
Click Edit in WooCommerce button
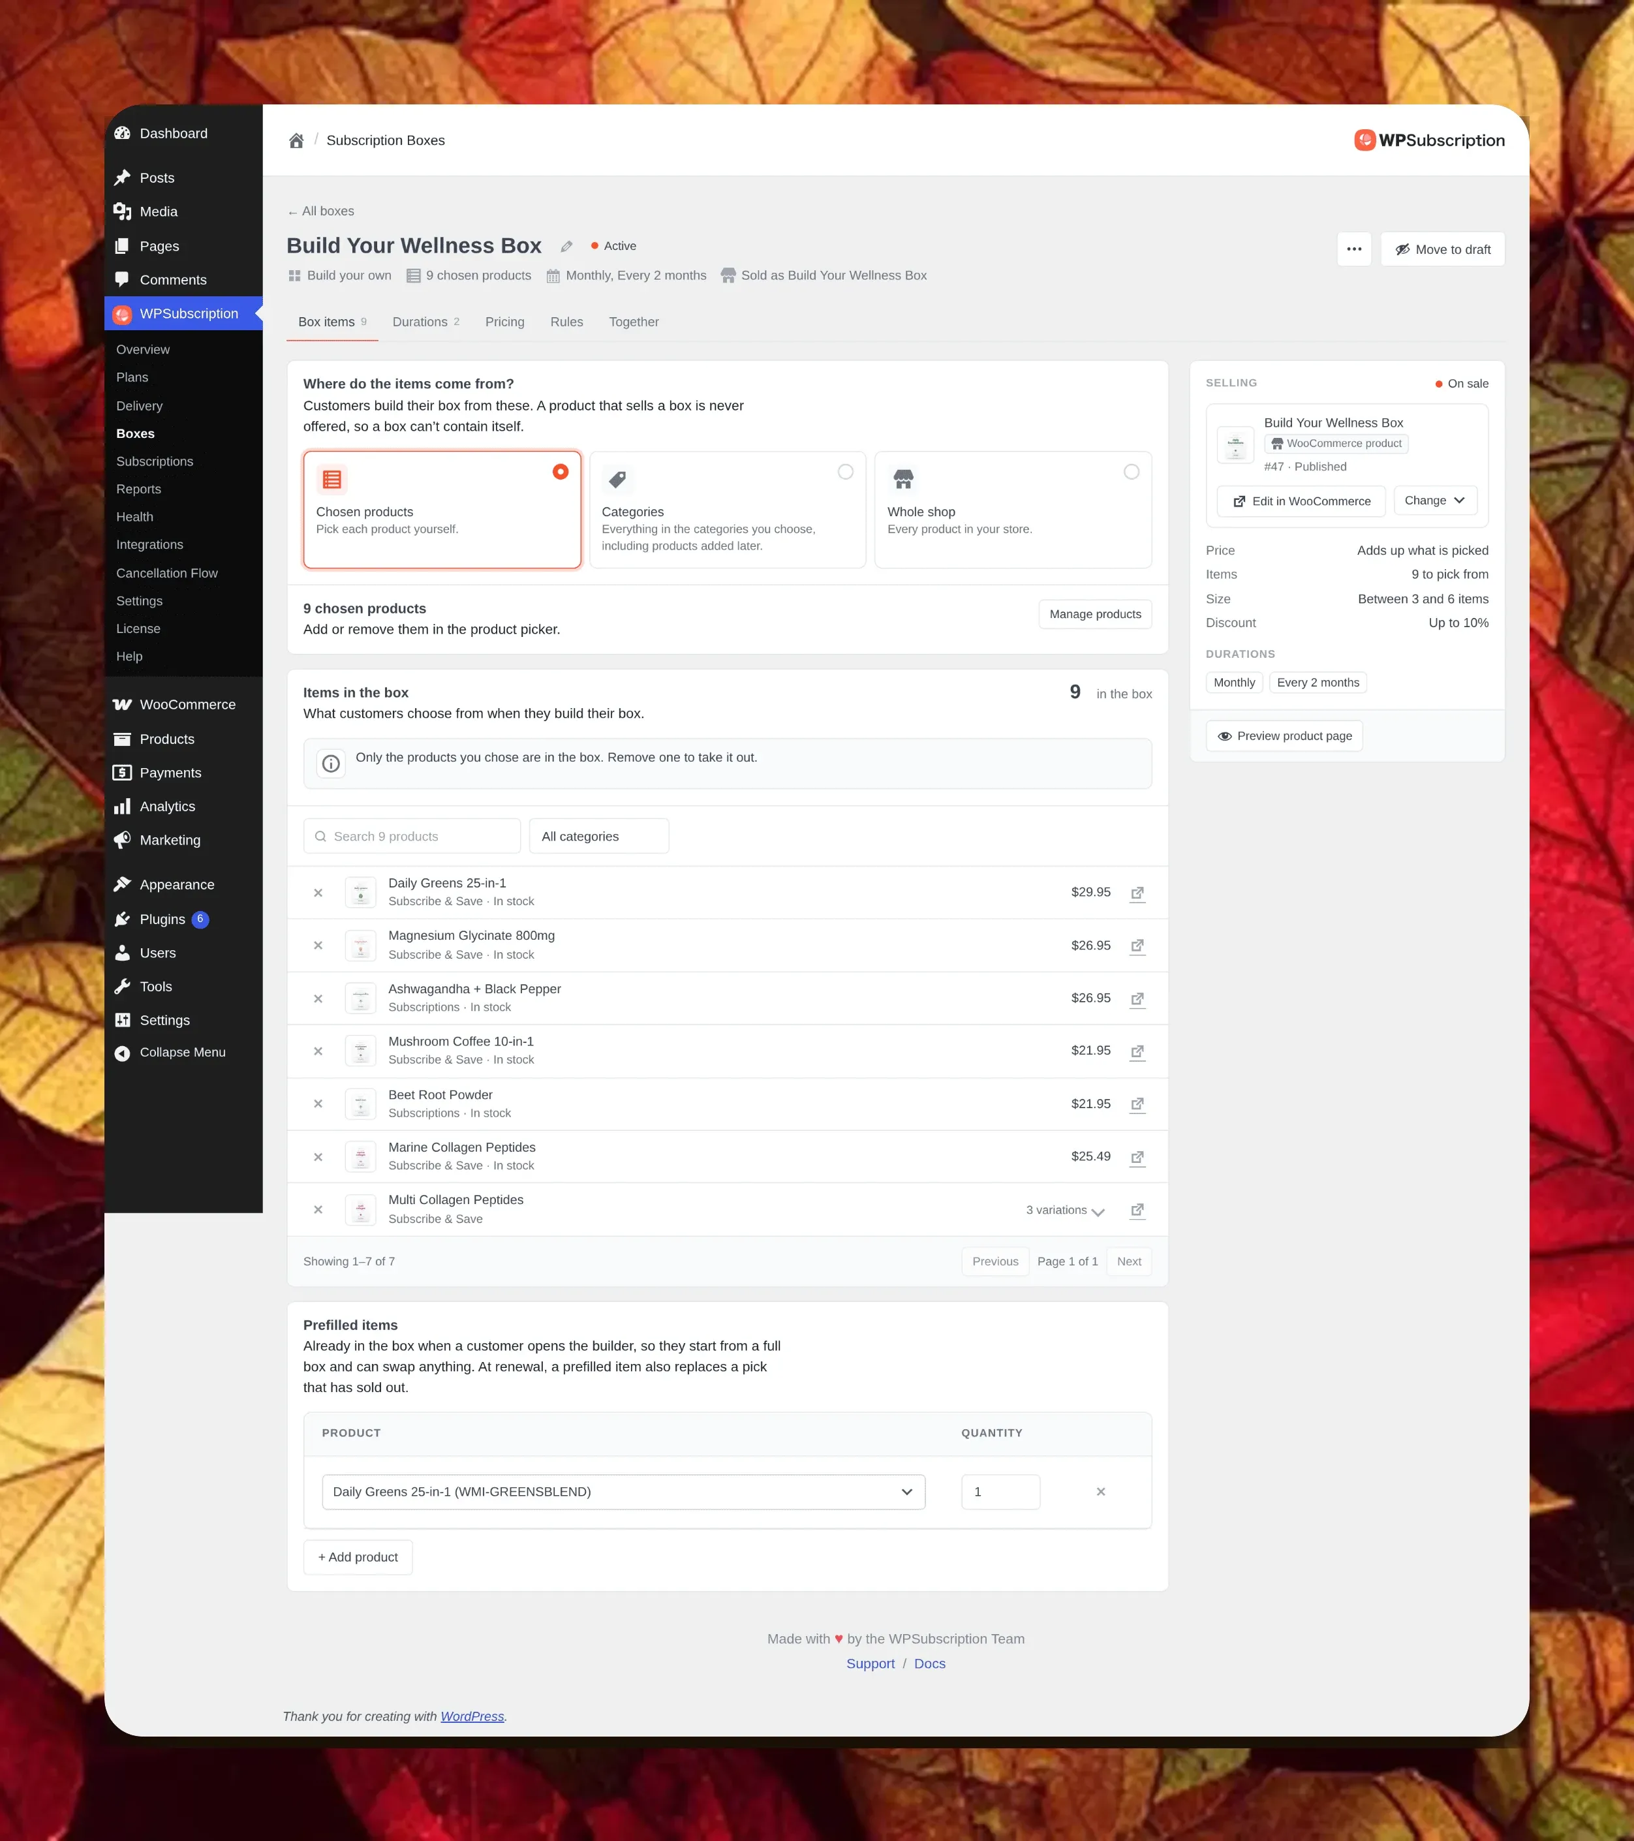coord(1301,501)
